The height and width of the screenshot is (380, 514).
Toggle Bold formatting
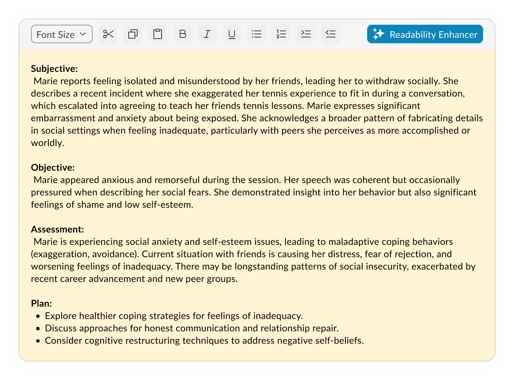[182, 34]
